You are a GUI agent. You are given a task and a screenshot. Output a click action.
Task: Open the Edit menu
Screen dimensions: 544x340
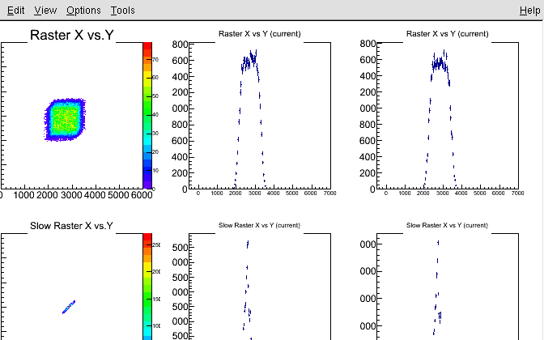15,11
